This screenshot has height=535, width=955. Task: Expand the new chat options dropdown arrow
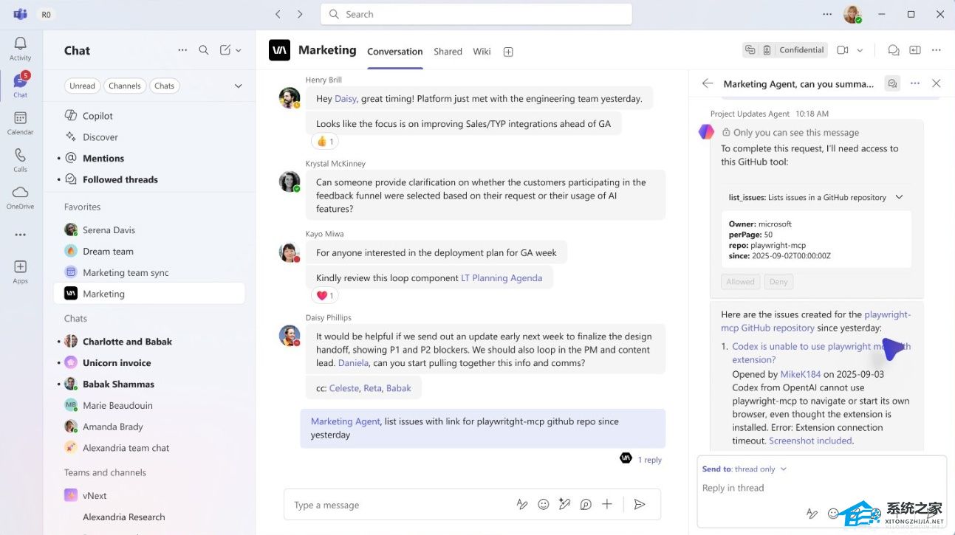coord(238,50)
